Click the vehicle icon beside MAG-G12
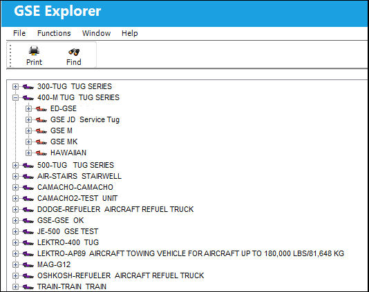The width and height of the screenshot is (369, 292). point(28,265)
